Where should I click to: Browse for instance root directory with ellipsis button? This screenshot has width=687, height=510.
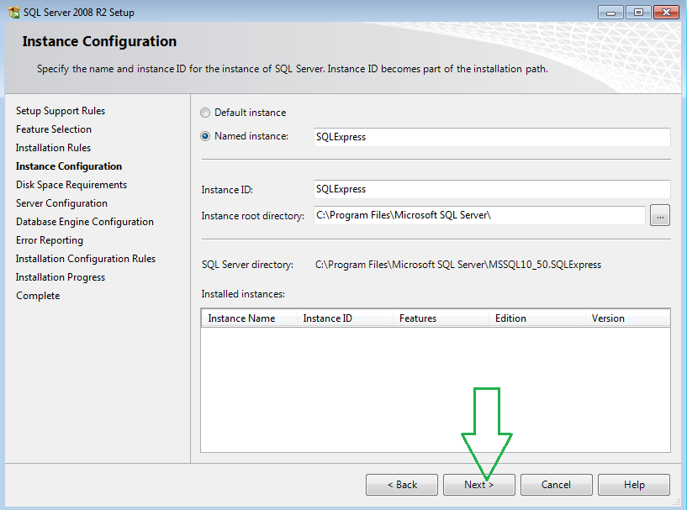click(x=660, y=215)
